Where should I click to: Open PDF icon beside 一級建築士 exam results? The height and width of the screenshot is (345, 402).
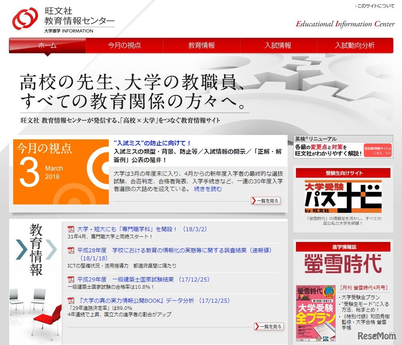tap(71, 280)
